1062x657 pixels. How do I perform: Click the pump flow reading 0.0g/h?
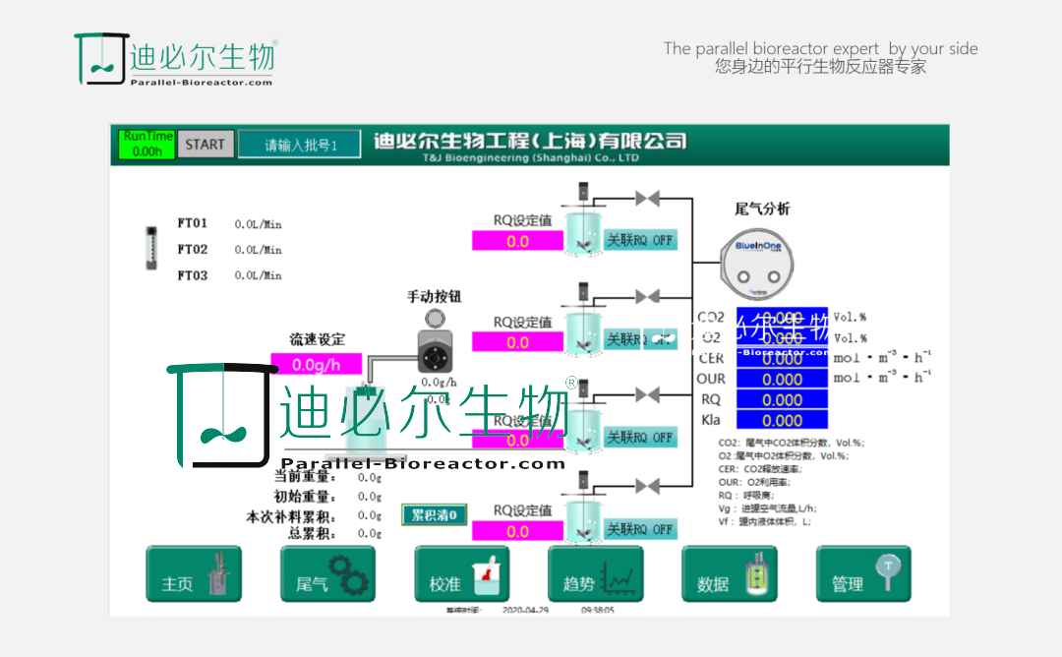coord(439,382)
